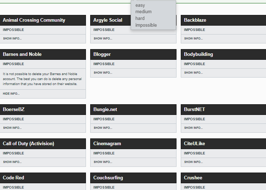Collapse Barnes and Noble with Hide Info
Screen dimensions: 266x190
(x=11, y=94)
